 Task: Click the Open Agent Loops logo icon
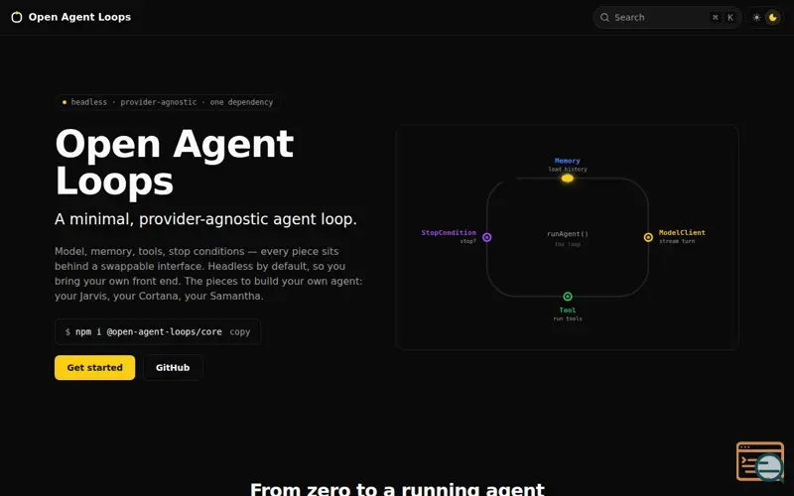[x=17, y=17]
